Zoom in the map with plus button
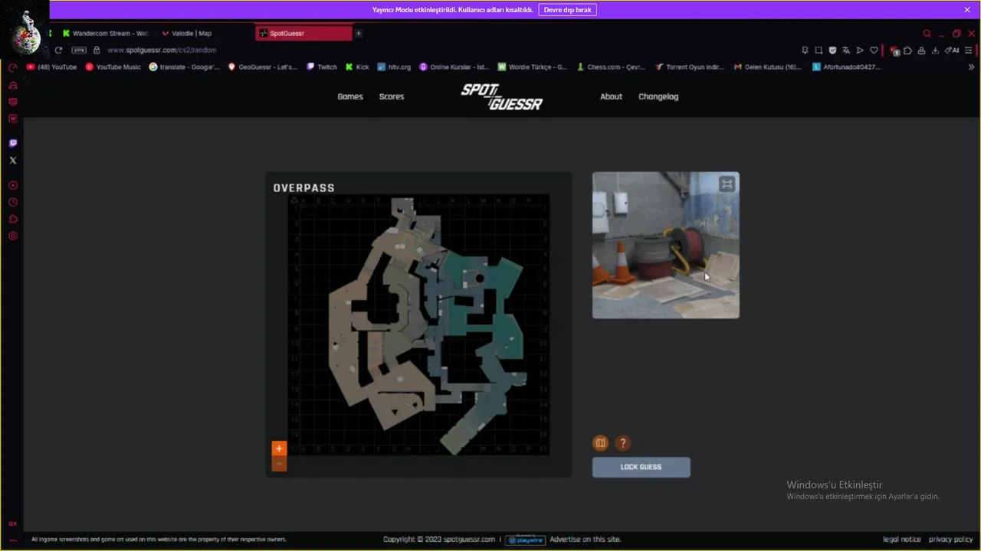This screenshot has width=981, height=551. pos(279,448)
